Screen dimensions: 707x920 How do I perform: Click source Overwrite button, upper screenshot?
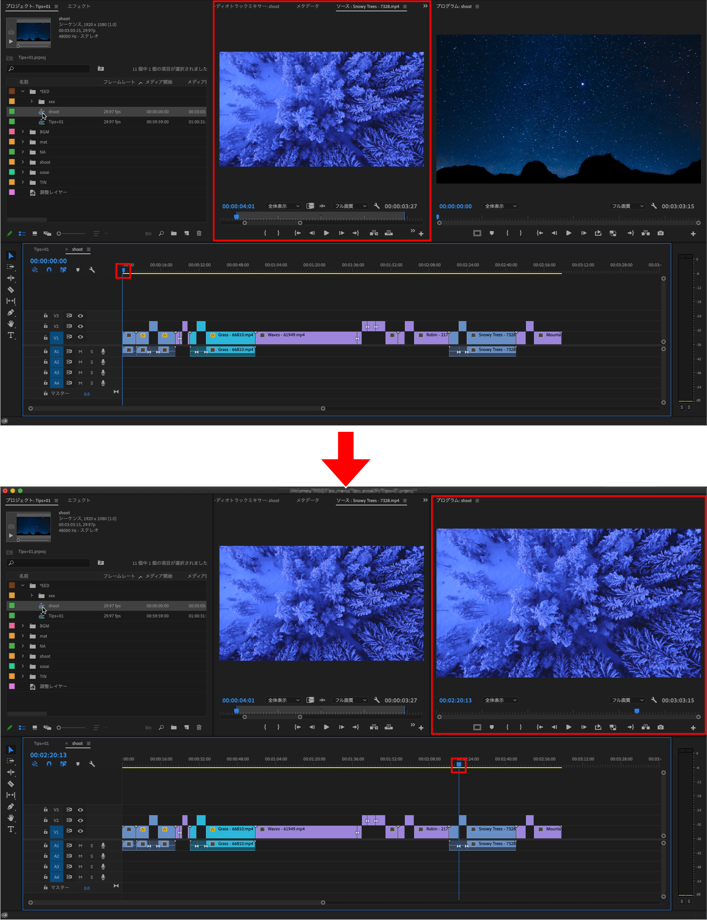point(389,233)
